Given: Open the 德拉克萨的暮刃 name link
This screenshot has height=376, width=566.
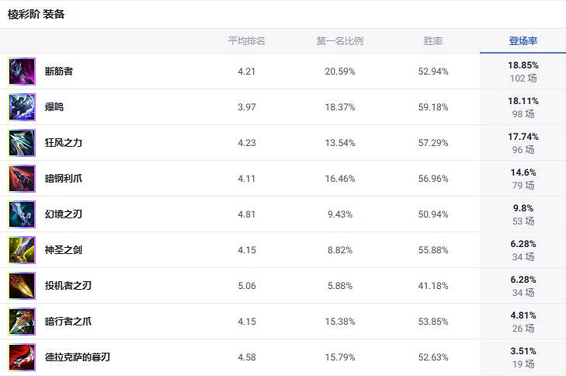Looking at the screenshot, I should 78,357.
